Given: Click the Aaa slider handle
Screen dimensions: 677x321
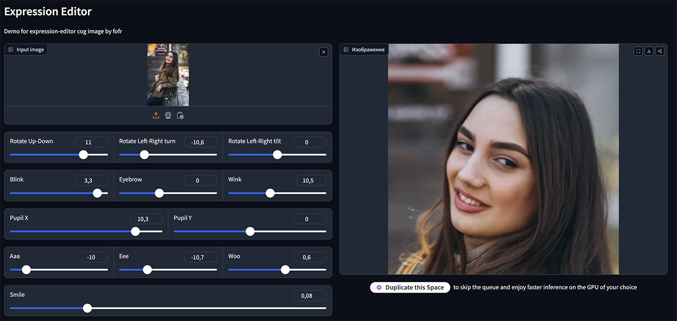Looking at the screenshot, I should click(26, 270).
